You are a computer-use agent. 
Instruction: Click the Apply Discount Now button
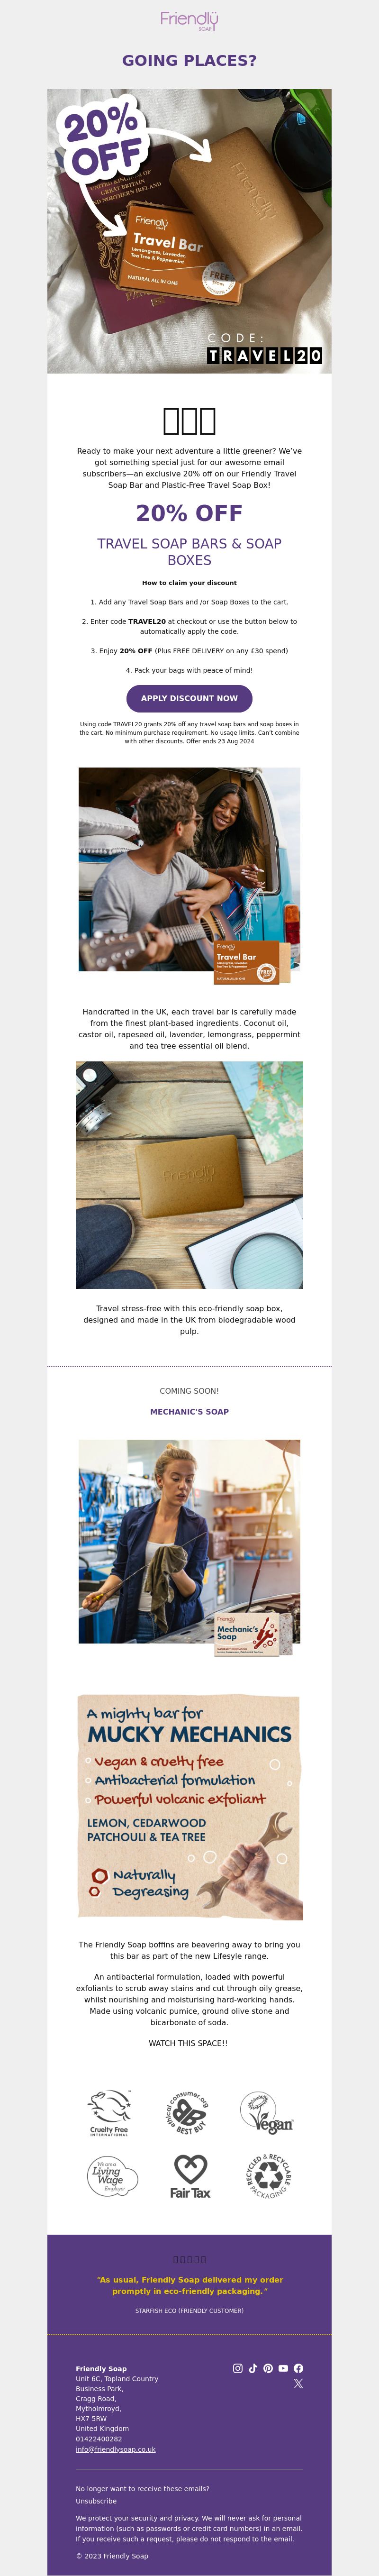[189, 698]
